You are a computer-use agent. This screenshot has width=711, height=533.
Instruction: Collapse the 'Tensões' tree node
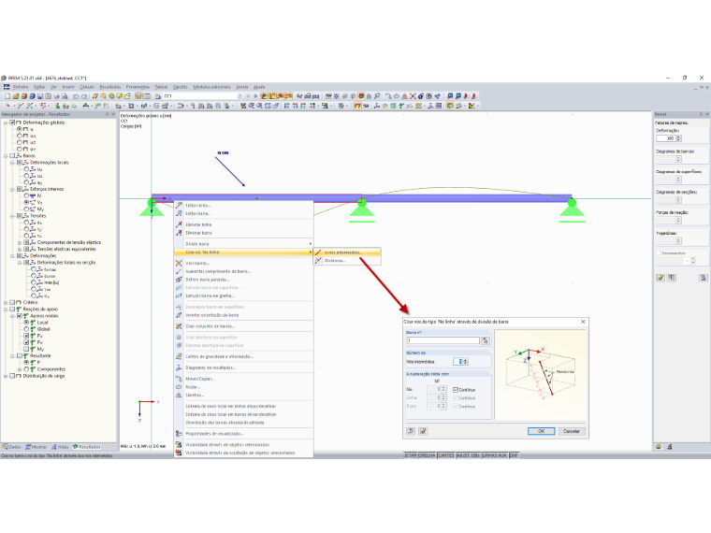[13, 216]
